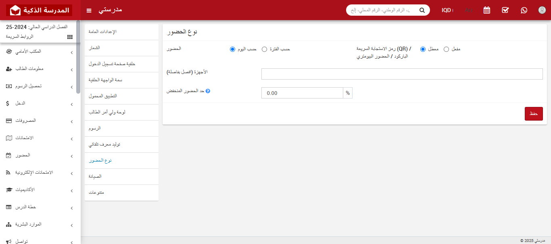Open لوحة ولي أمر الطالب settings item
This screenshot has height=244, width=551.
[x=121, y=112]
